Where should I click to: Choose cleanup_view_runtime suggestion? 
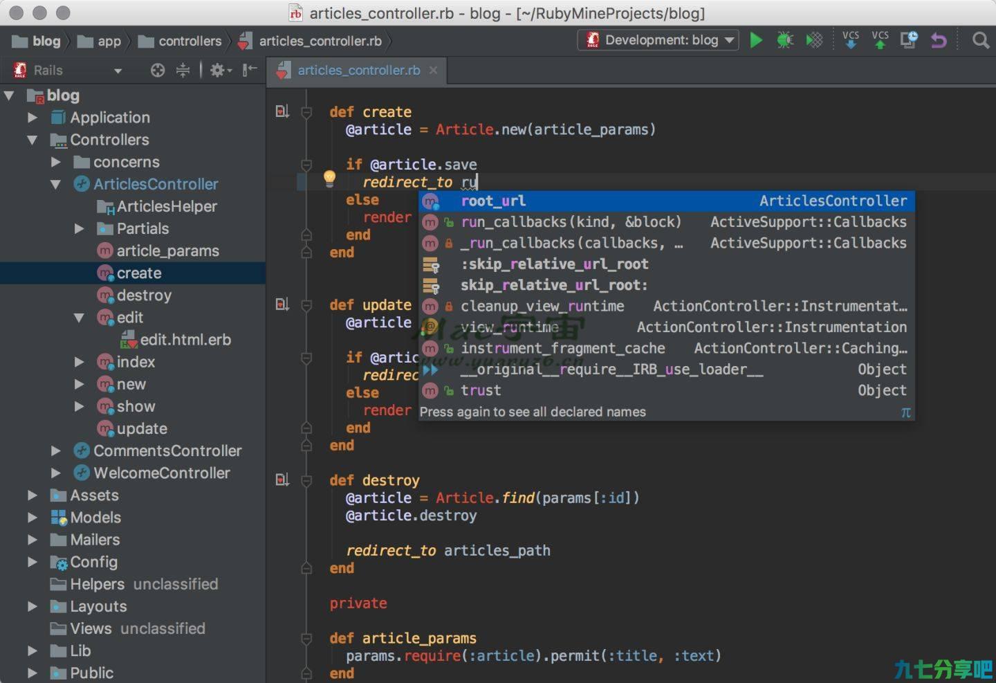tap(667, 306)
